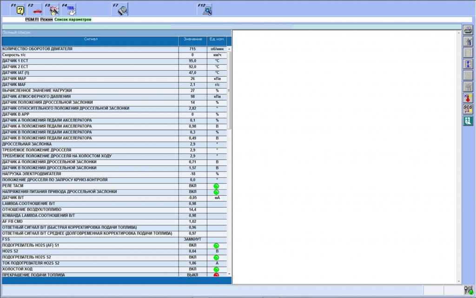Click the green exit door icon
The height and width of the screenshot is (298, 476).
coord(468,121)
